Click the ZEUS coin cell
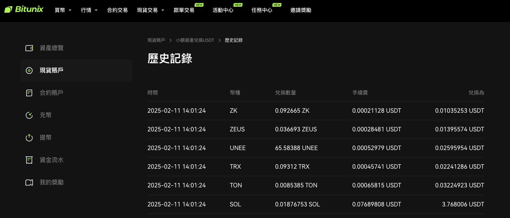Screen dimensions: 510x218 pos(237,130)
